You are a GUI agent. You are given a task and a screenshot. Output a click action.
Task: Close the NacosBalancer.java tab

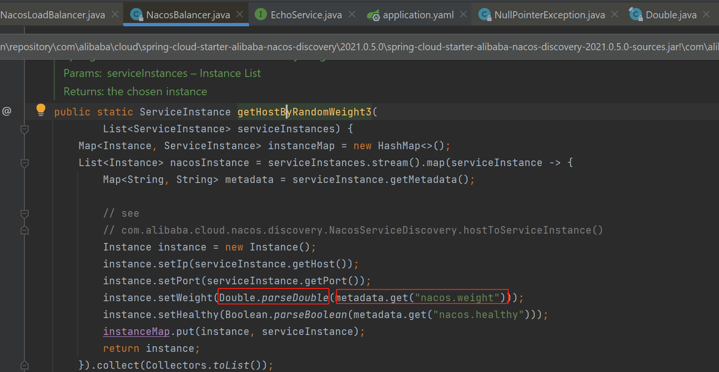(240, 15)
